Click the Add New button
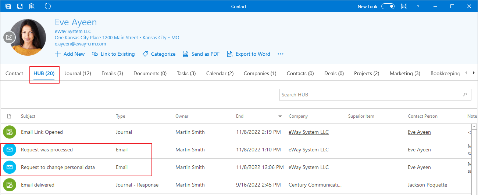The height and width of the screenshot is (195, 478). tap(69, 54)
